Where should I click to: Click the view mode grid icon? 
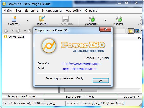pyautogui.click(x=137, y=31)
